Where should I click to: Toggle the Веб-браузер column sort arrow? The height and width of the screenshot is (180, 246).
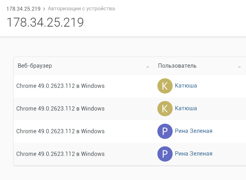coord(147,67)
